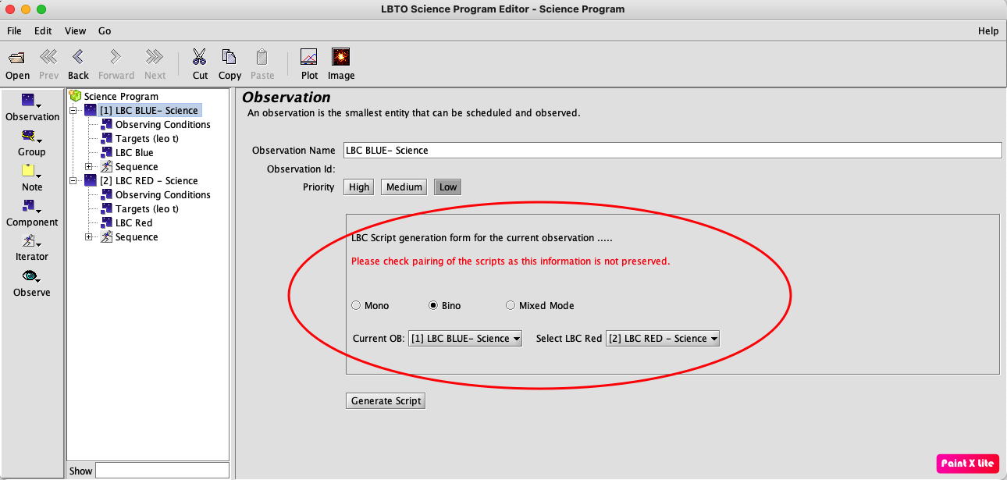This screenshot has height=480, width=1007.
Task: Click the Note icon in the sidebar
Action: pyautogui.click(x=29, y=170)
